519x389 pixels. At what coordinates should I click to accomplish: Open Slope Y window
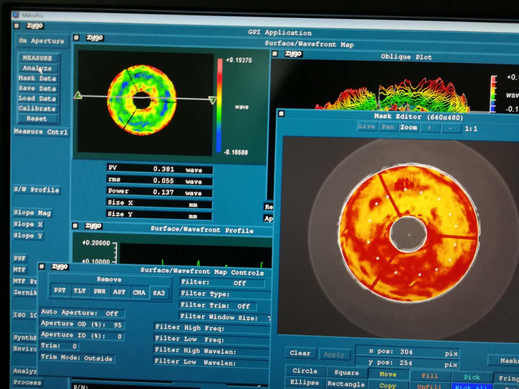28,236
